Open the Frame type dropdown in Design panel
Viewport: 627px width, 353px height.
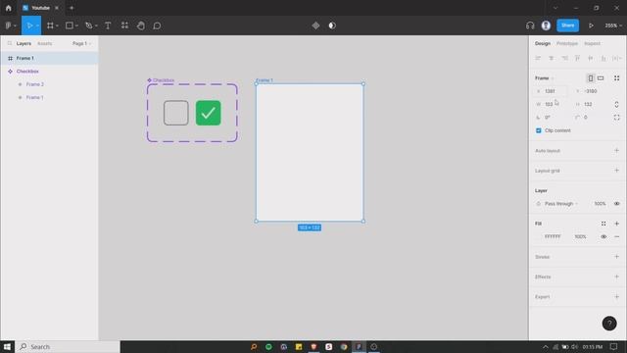pyautogui.click(x=545, y=78)
